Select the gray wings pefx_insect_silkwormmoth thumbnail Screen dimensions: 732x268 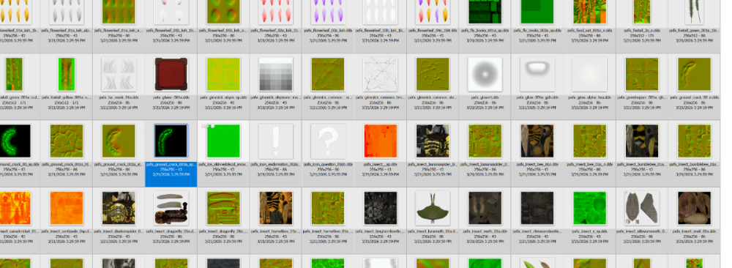pos(641,208)
